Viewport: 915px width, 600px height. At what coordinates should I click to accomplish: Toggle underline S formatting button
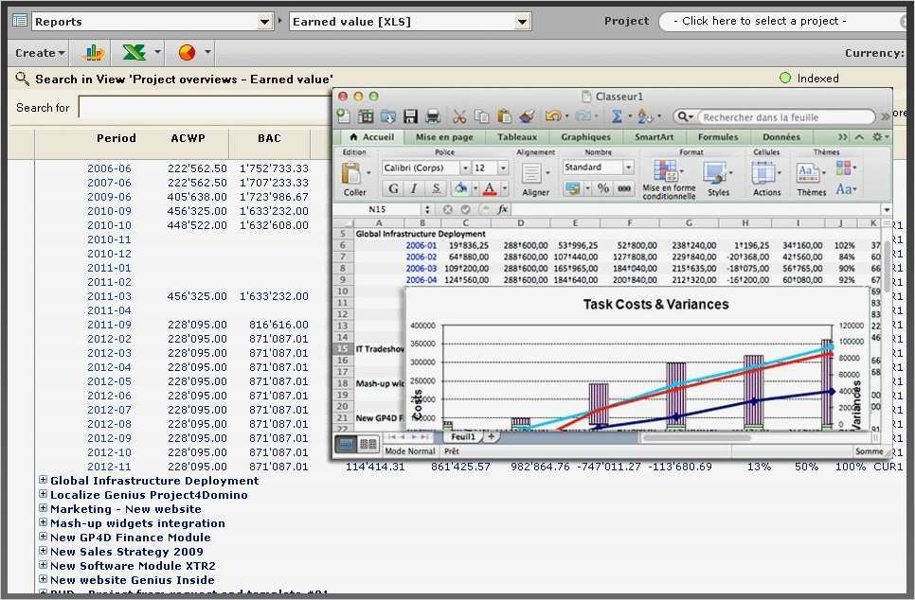(x=436, y=188)
